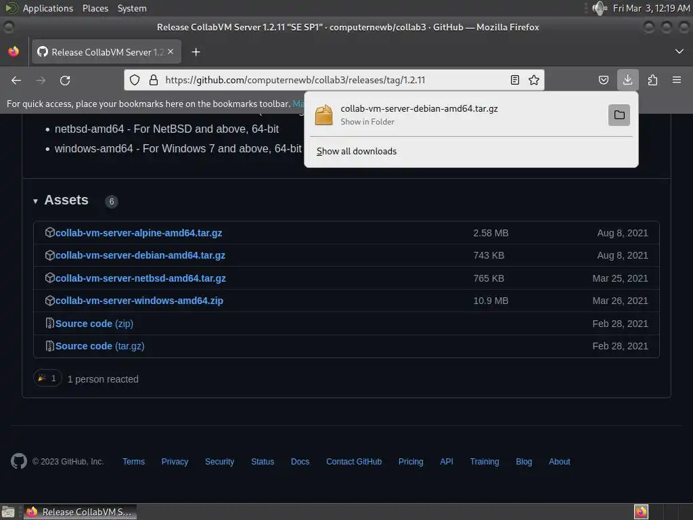Click the window menu button at title bar left
Viewport: 693px width, 520px height.
(8, 27)
